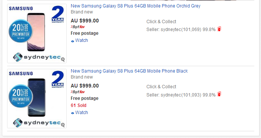
Task: Click Click & Collect text on Orchid Grey listing
Action: pyautogui.click(x=161, y=22)
